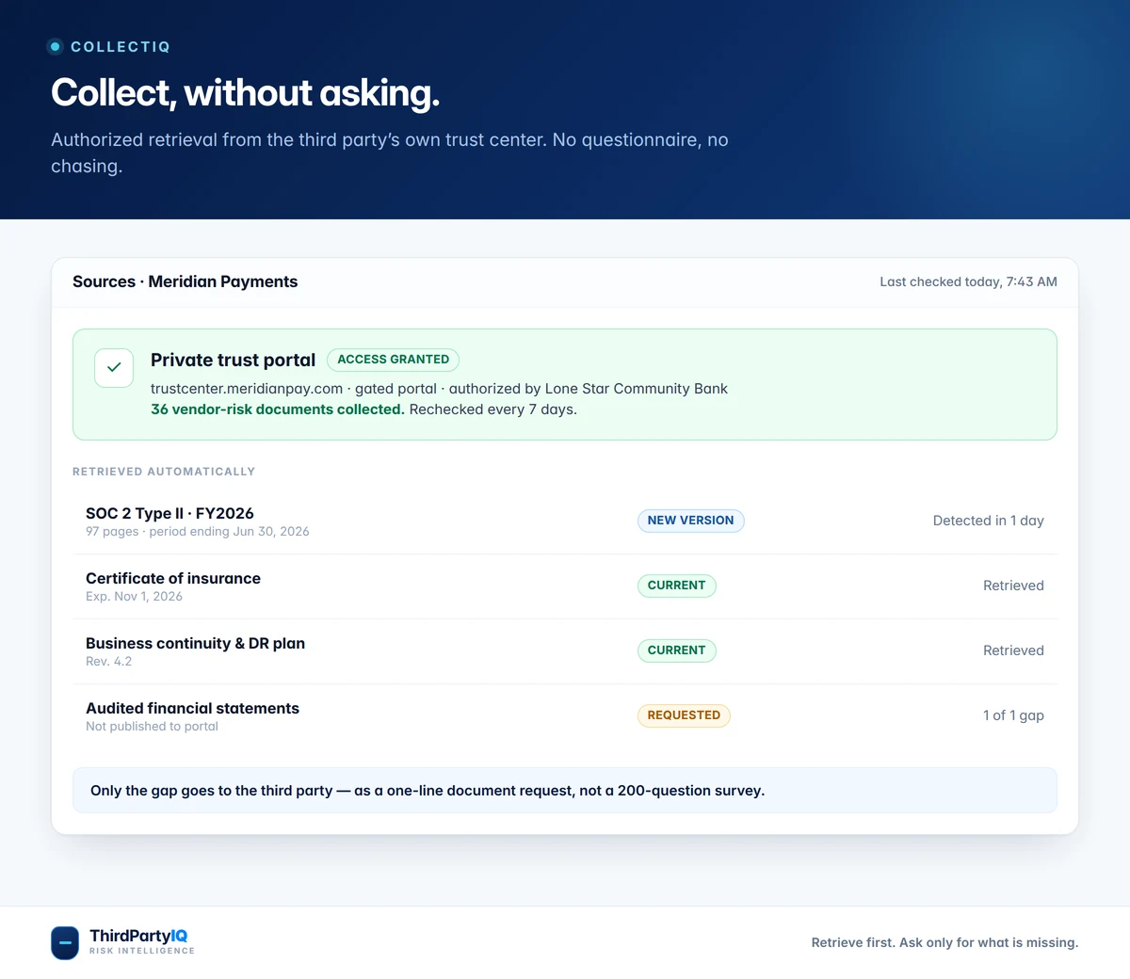Click the NEW VERSION badge

pyautogui.click(x=690, y=521)
